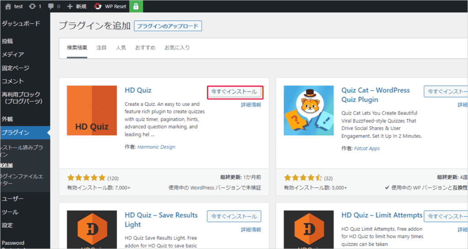Click the Quiz Cat plugin thumbnail
The height and width of the screenshot is (249, 468).
pyautogui.click(x=308, y=110)
